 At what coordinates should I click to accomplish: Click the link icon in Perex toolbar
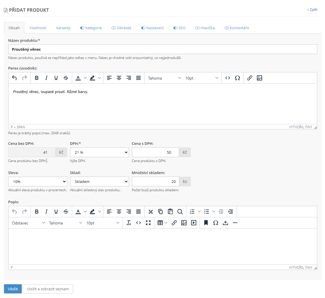pos(250,78)
